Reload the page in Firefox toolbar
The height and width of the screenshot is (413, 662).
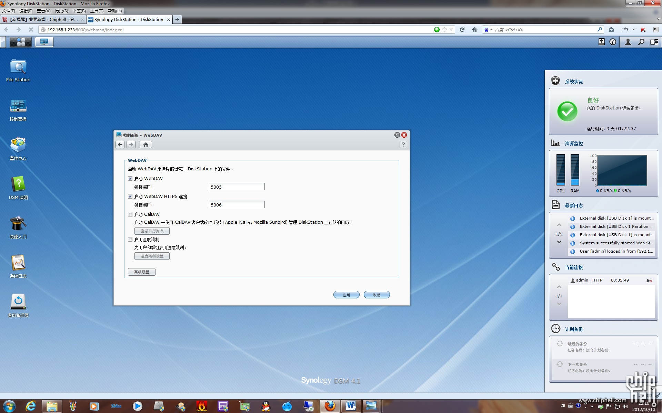click(462, 30)
